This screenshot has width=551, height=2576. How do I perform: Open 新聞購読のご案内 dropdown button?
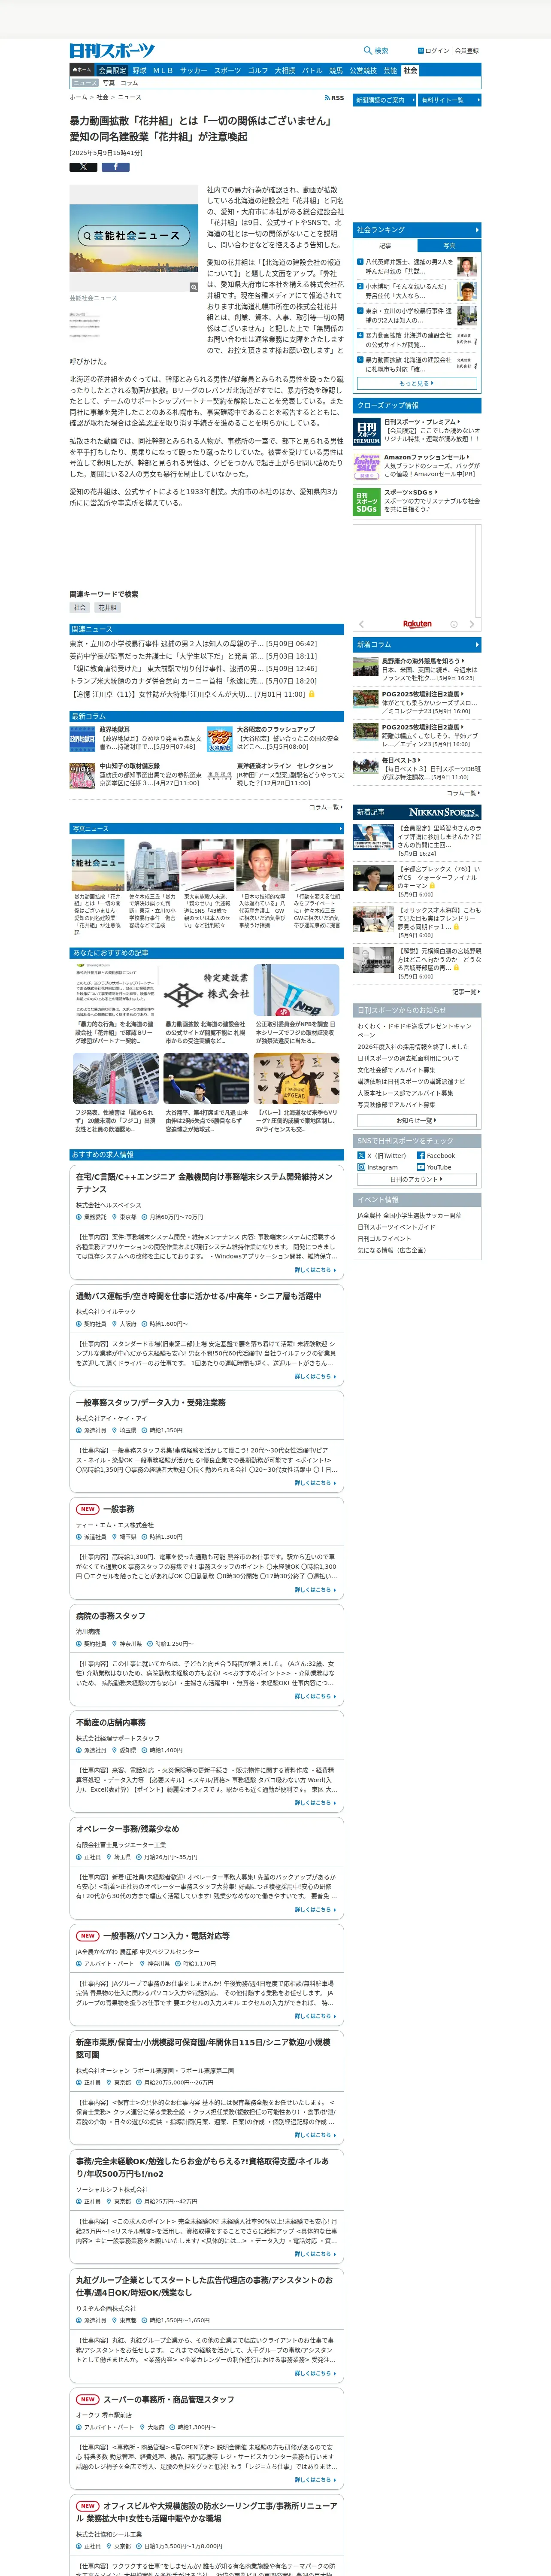[384, 100]
